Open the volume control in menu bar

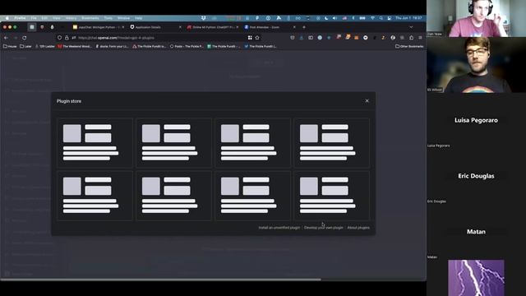[335, 18]
